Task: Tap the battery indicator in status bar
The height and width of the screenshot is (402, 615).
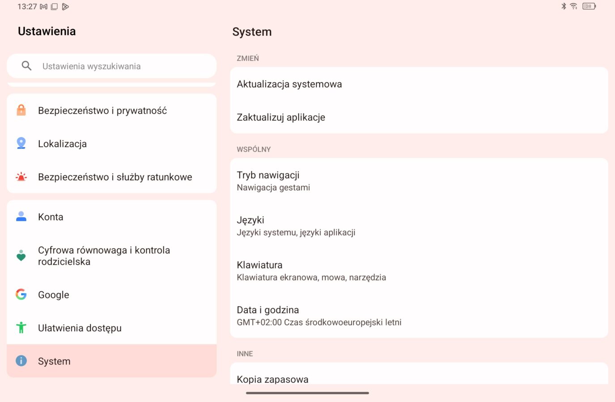Action: 589,6
